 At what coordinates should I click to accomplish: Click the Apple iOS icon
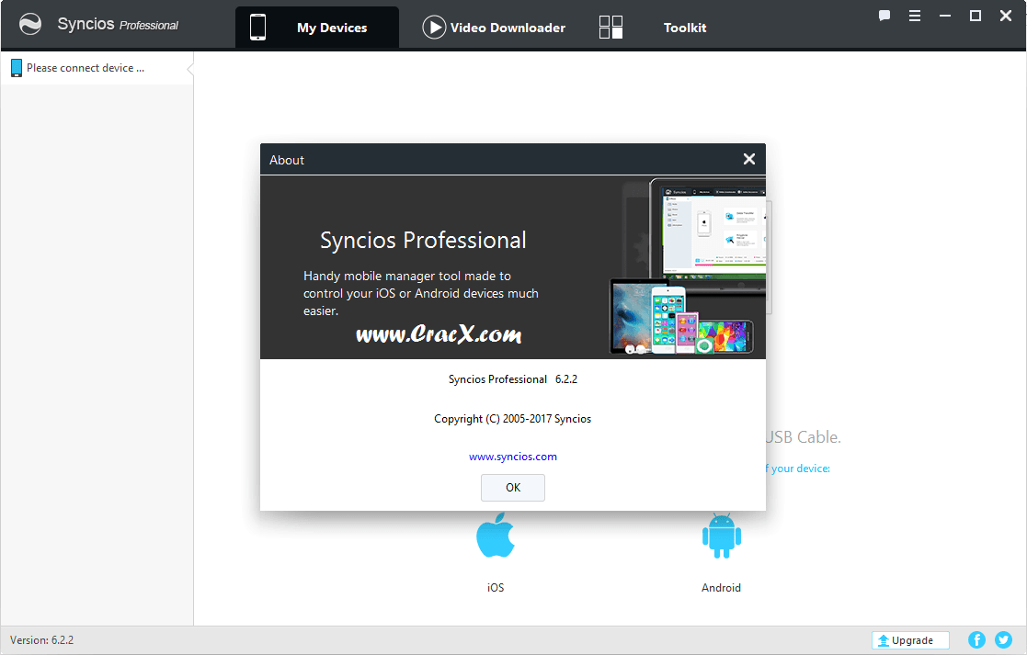click(x=496, y=536)
